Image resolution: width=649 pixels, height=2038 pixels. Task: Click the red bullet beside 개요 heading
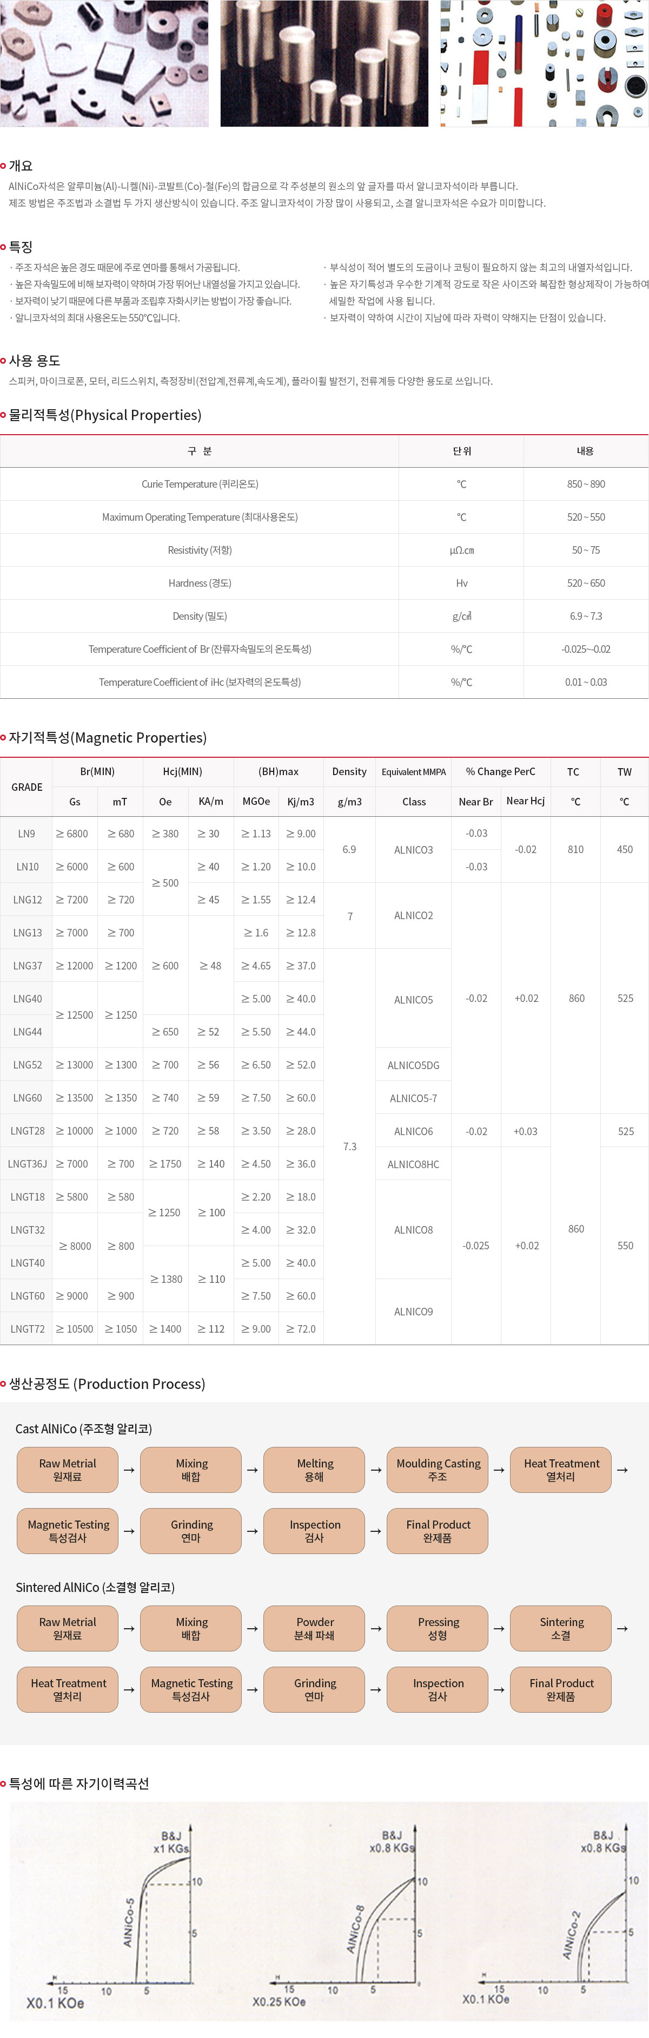[x=3, y=166]
